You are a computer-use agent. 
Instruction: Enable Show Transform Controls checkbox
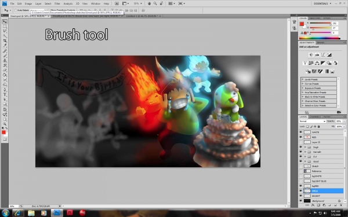[x=49, y=10]
